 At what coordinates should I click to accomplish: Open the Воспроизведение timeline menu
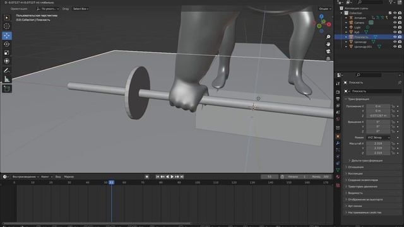coord(25,177)
